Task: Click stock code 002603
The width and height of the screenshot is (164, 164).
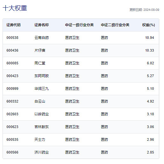Action: pos(12,114)
